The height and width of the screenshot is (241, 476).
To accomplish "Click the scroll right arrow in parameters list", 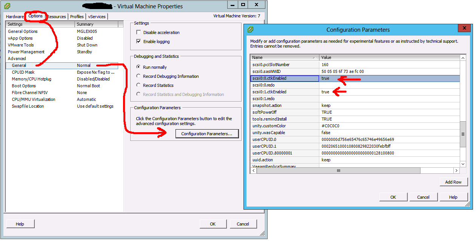I will (x=457, y=170).
